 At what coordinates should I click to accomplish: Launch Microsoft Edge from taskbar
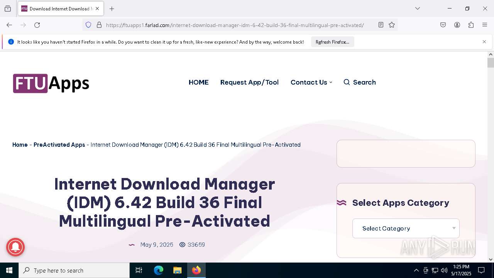point(159,270)
